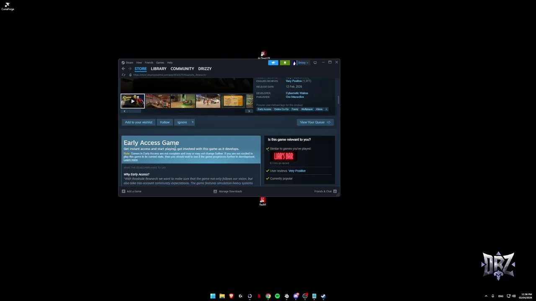Image resolution: width=536 pixels, height=301 pixels.
Task: Open the Steam menu
Action: [129, 63]
